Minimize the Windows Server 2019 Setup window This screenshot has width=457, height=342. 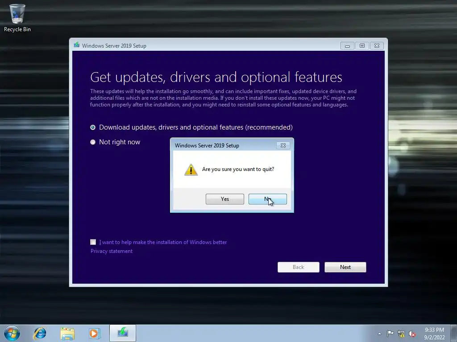(x=347, y=46)
